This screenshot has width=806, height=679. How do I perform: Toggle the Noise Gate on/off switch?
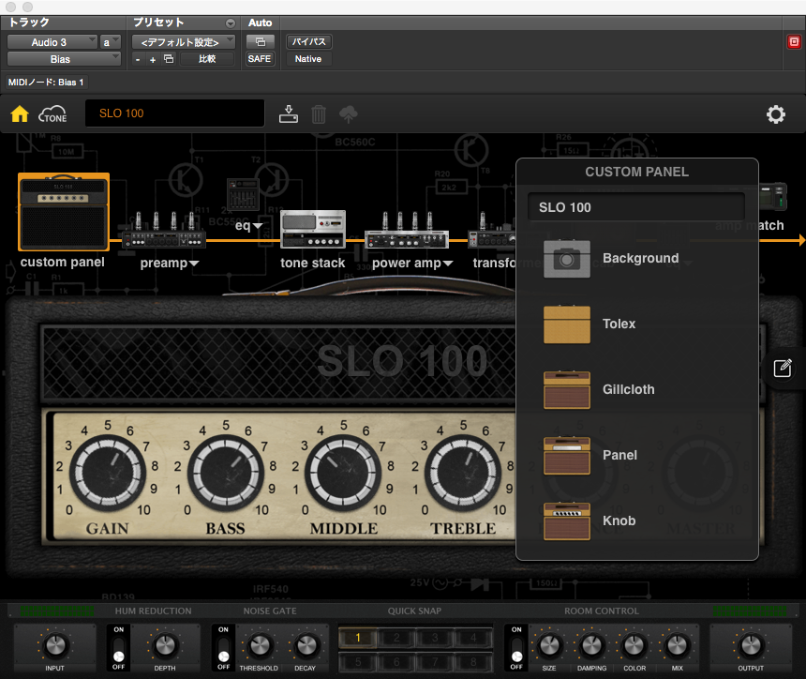(223, 648)
